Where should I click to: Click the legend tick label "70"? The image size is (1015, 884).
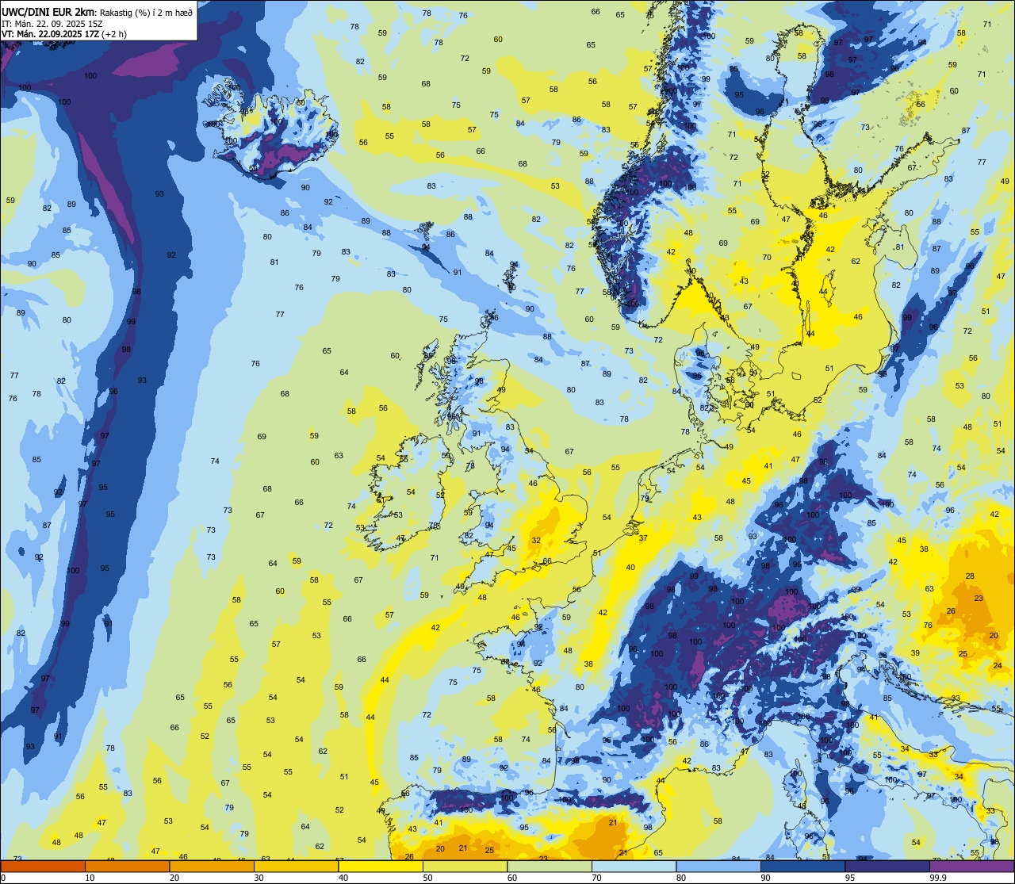pos(596,878)
